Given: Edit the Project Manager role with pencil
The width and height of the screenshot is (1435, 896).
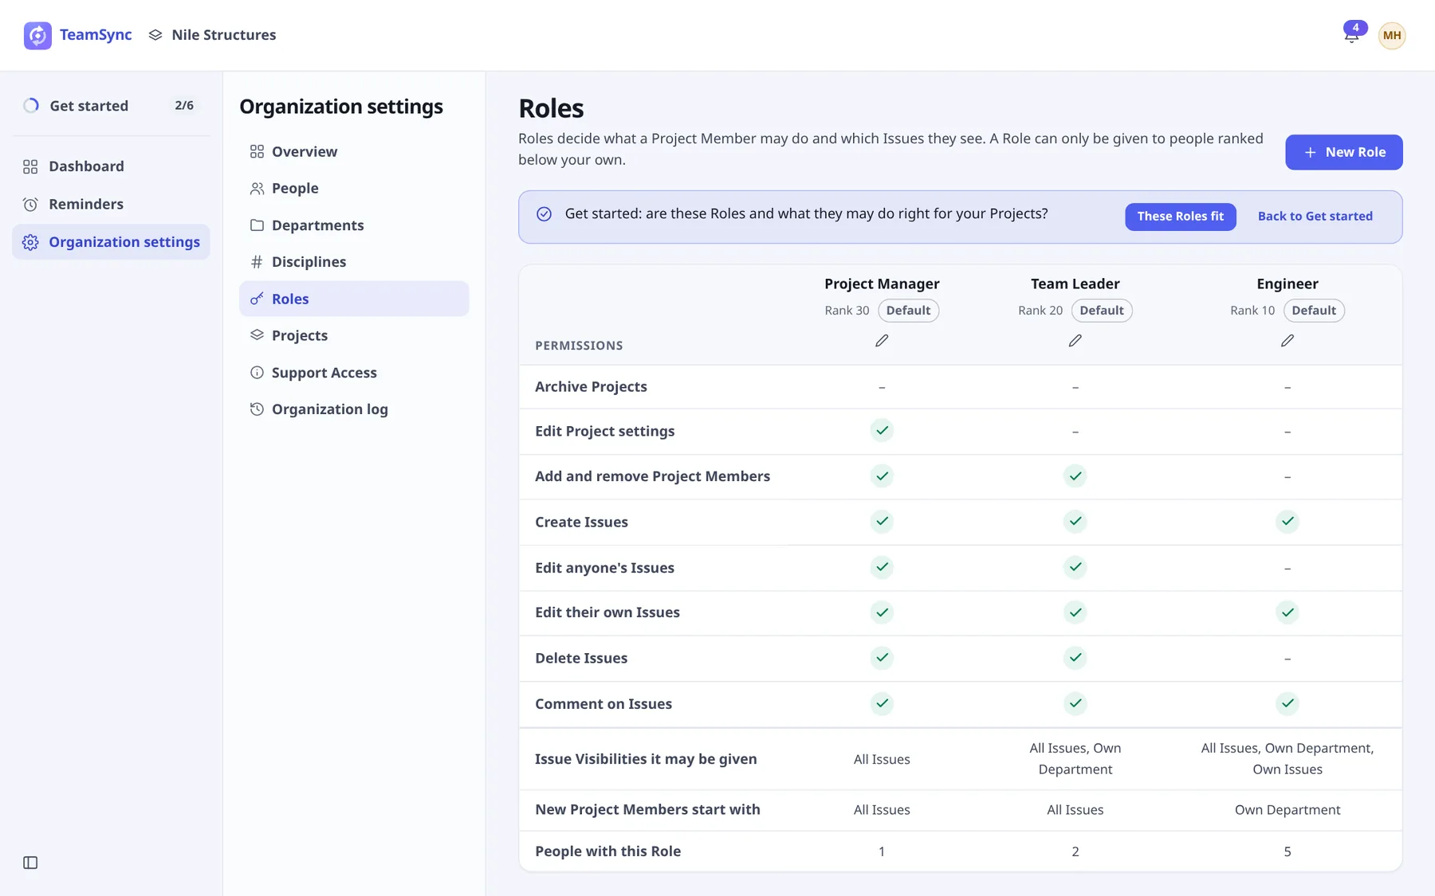Looking at the screenshot, I should pos(882,341).
